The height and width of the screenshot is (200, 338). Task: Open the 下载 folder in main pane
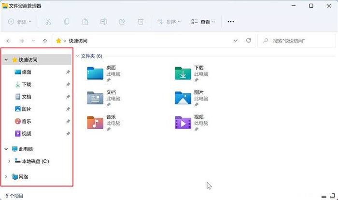(183, 73)
